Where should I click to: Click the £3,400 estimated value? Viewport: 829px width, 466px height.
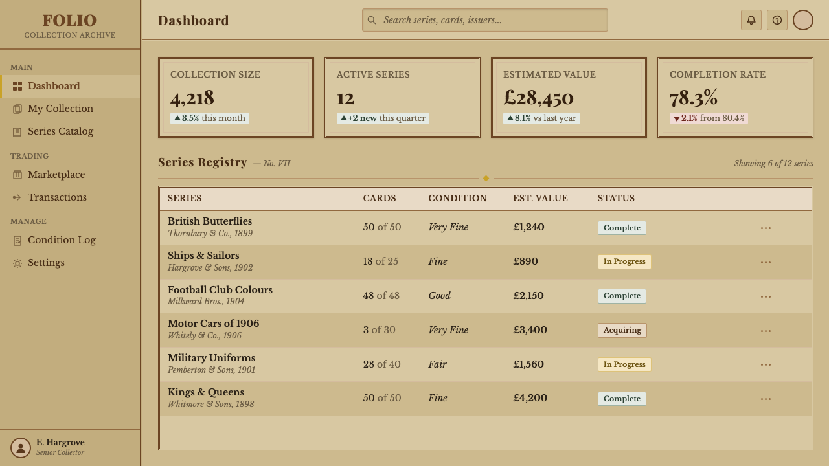[530, 330]
